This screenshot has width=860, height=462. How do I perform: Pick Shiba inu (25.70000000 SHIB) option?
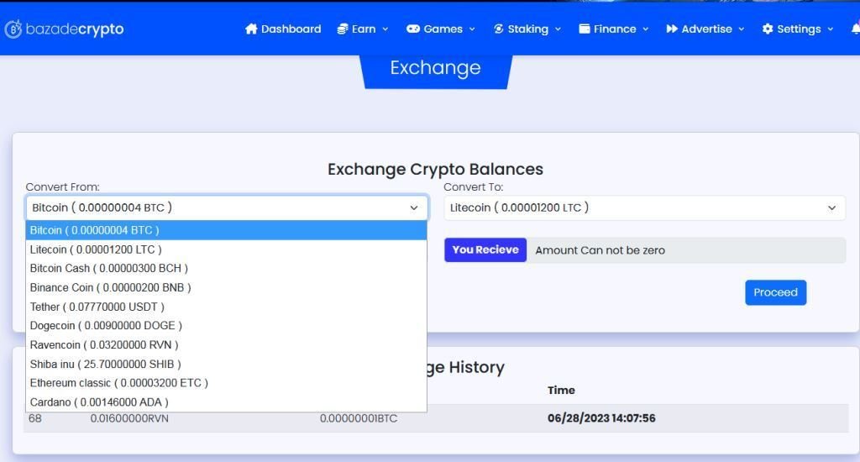pyautogui.click(x=226, y=365)
